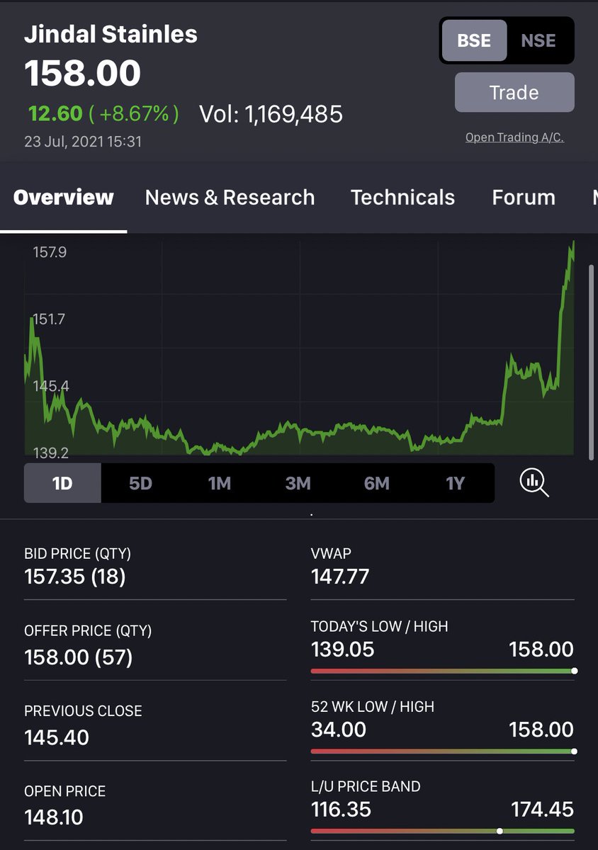Click Today's Low / High range bar

(442, 671)
